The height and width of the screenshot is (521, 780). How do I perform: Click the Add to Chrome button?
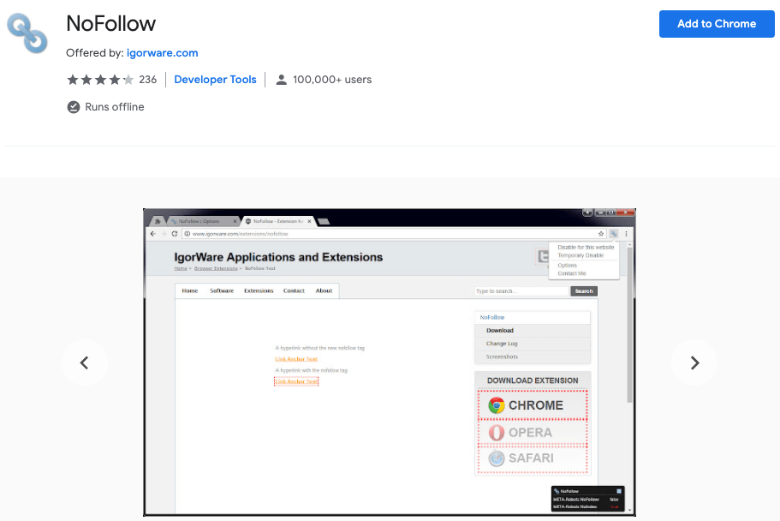tap(717, 24)
